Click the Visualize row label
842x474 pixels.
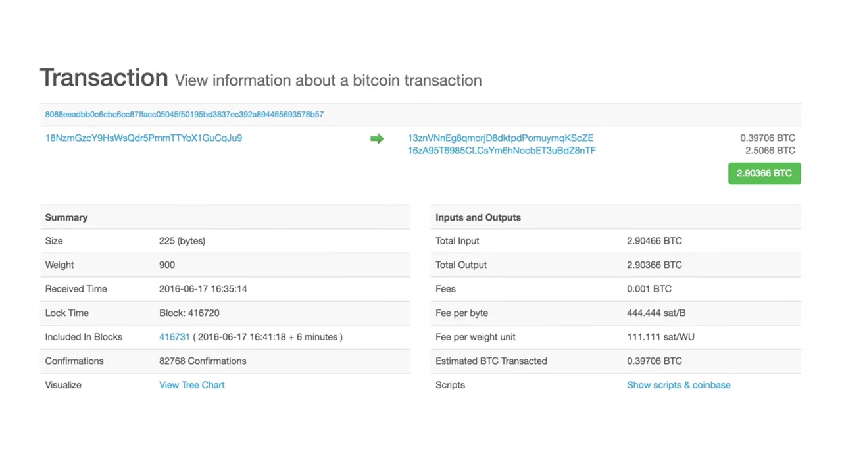click(63, 385)
